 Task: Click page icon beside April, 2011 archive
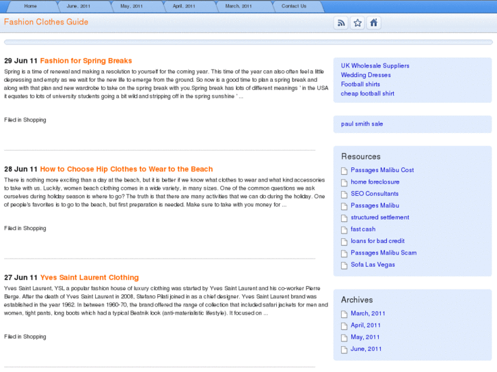[345, 326]
